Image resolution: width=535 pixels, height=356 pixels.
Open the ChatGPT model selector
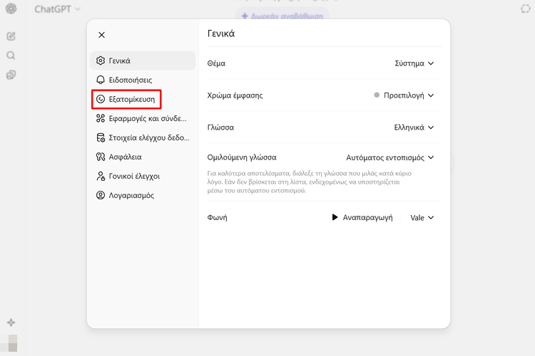coord(57,9)
